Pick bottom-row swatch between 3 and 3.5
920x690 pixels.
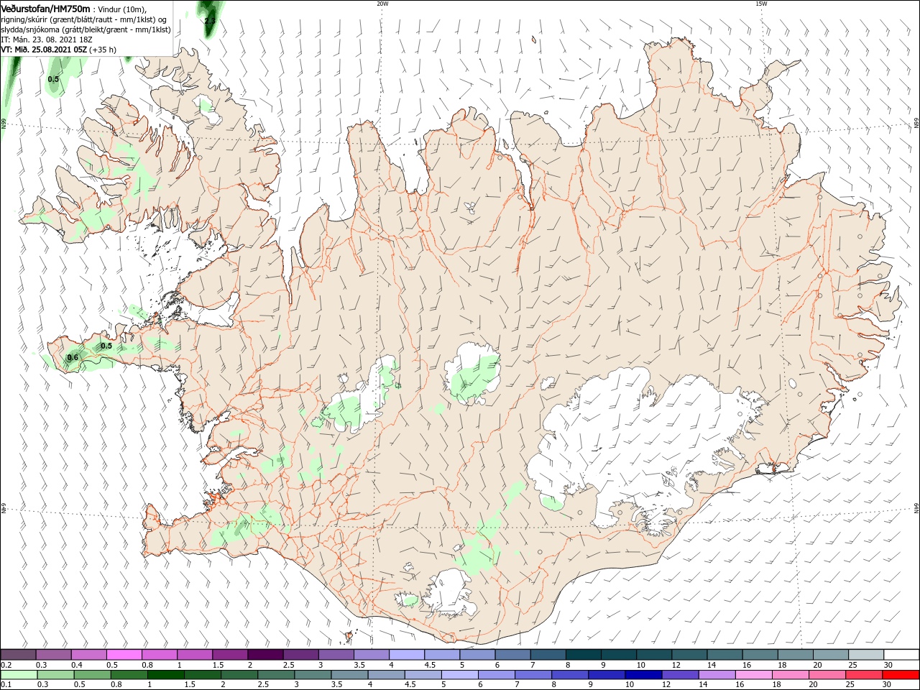[312, 675]
